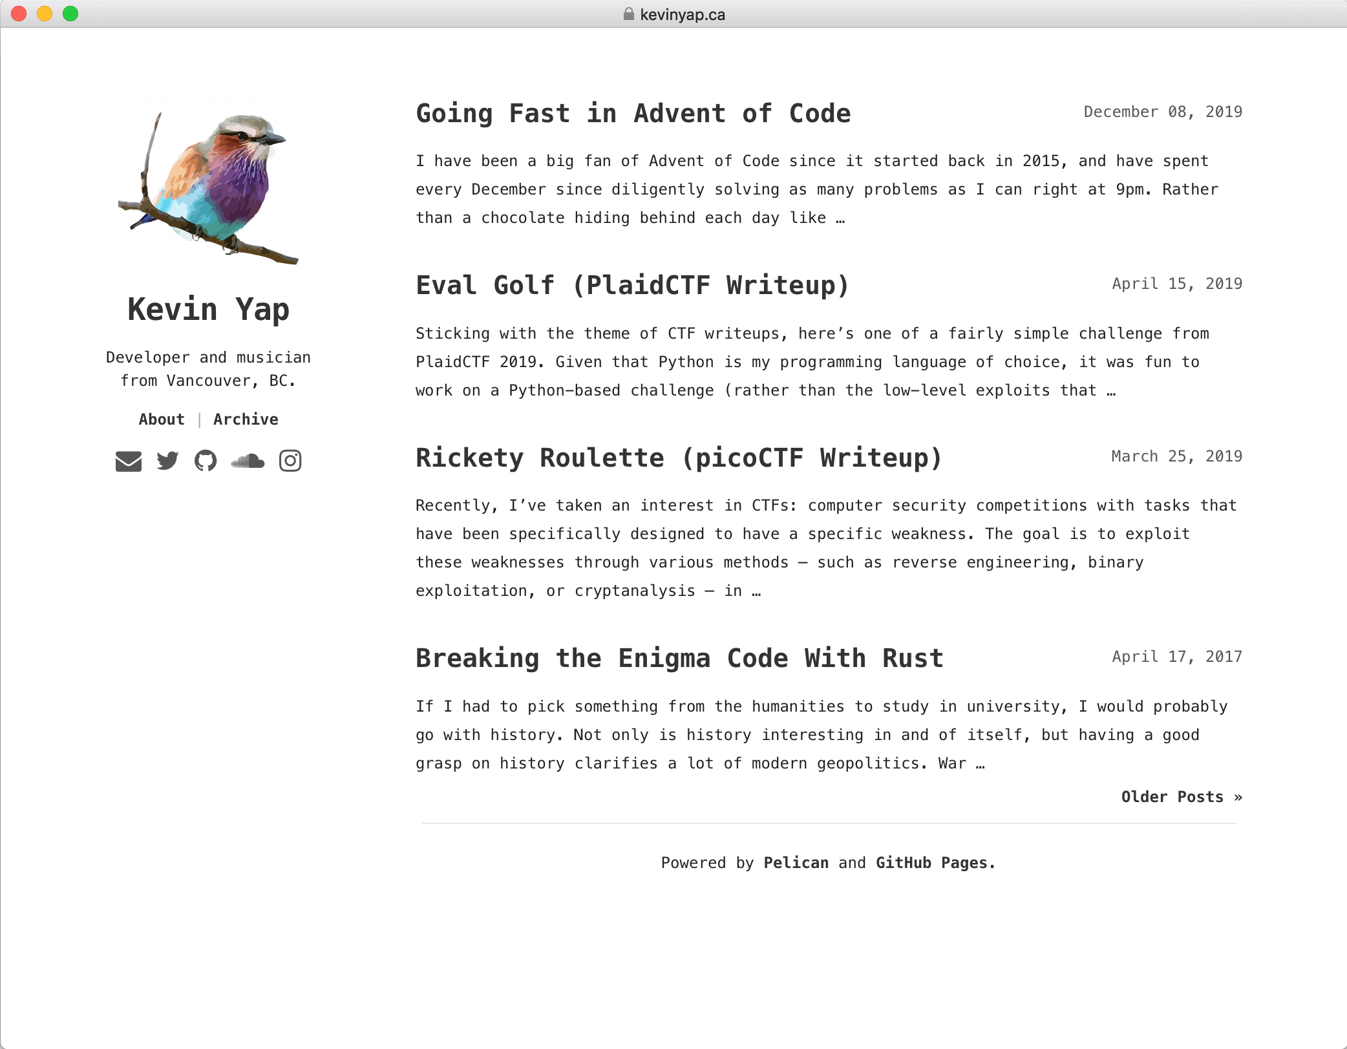The image size is (1347, 1049).
Task: Open the GitHub octocat icon
Action: (206, 461)
